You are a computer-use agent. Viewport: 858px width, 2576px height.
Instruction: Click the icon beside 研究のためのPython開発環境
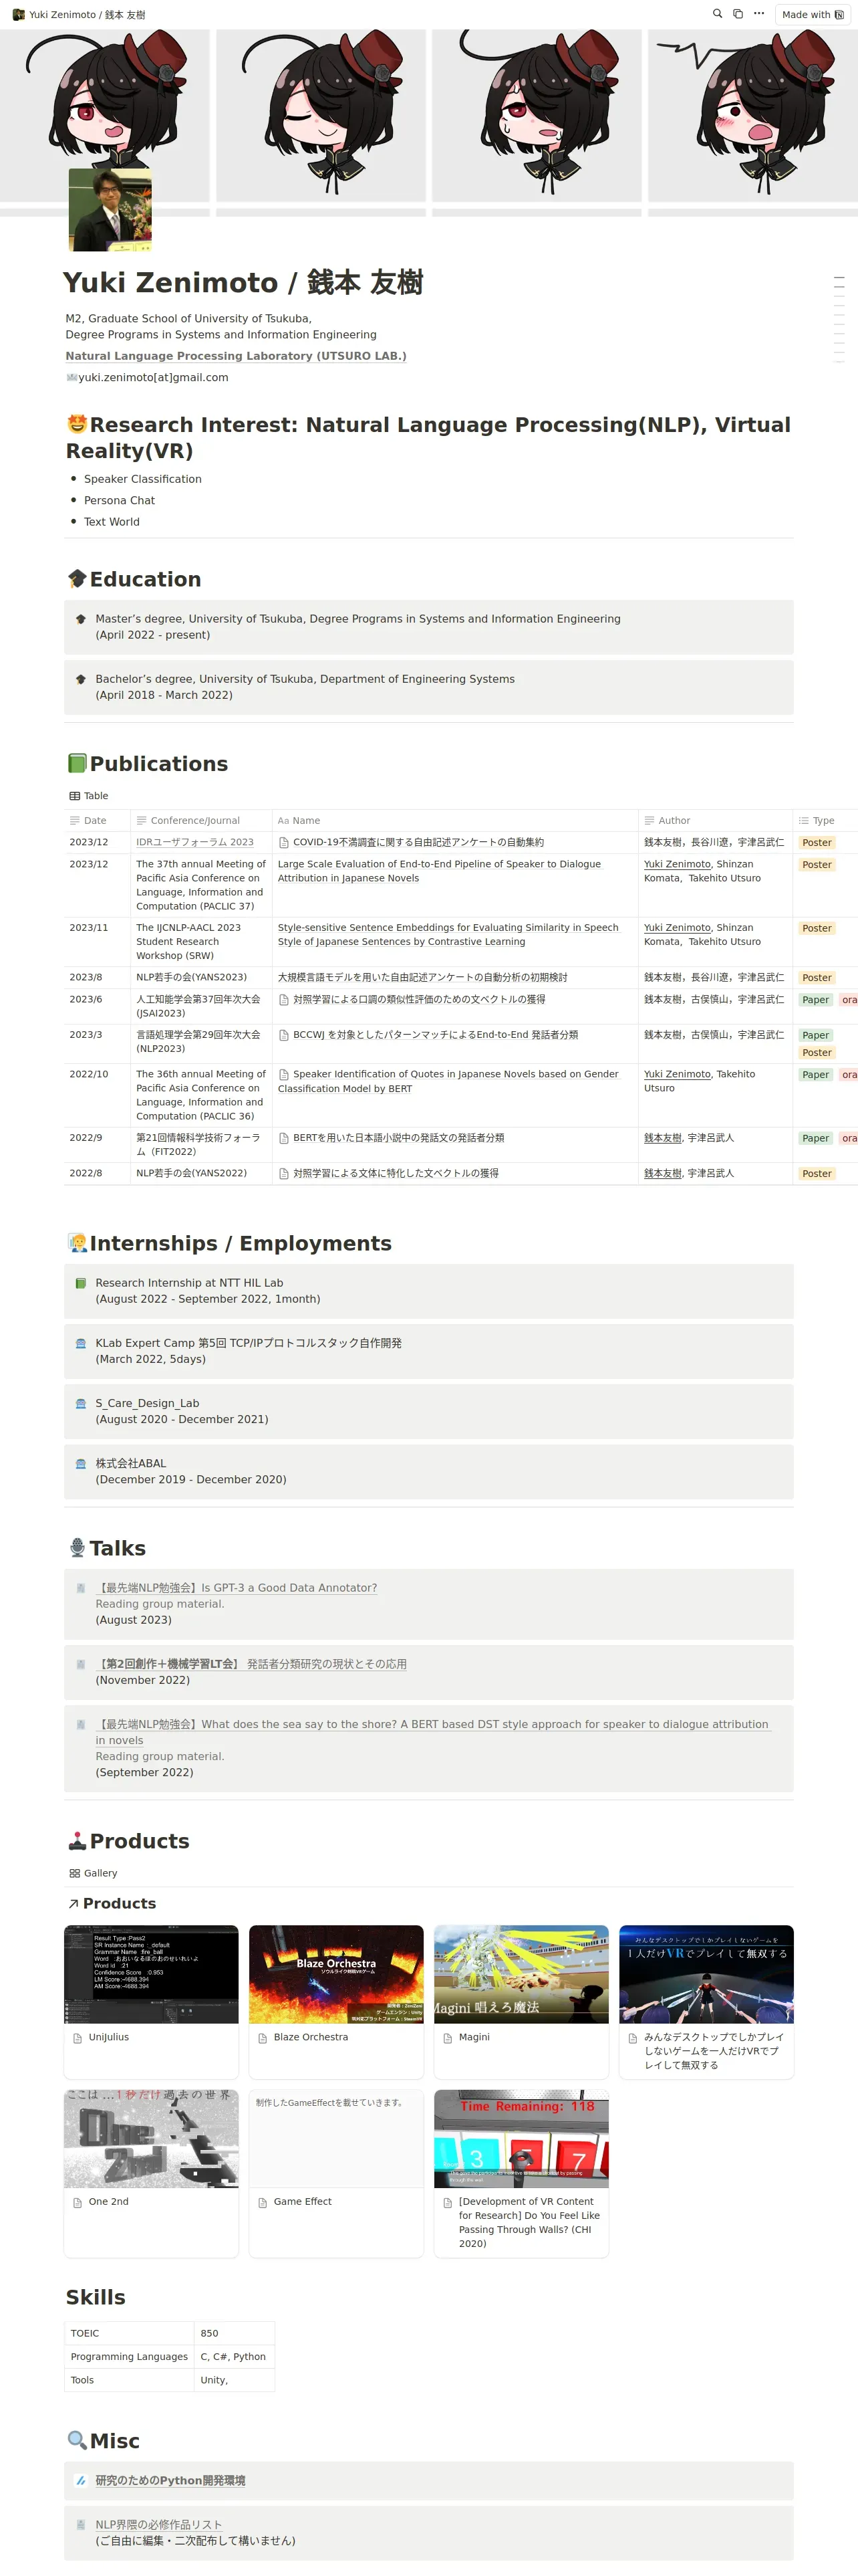tap(81, 2480)
